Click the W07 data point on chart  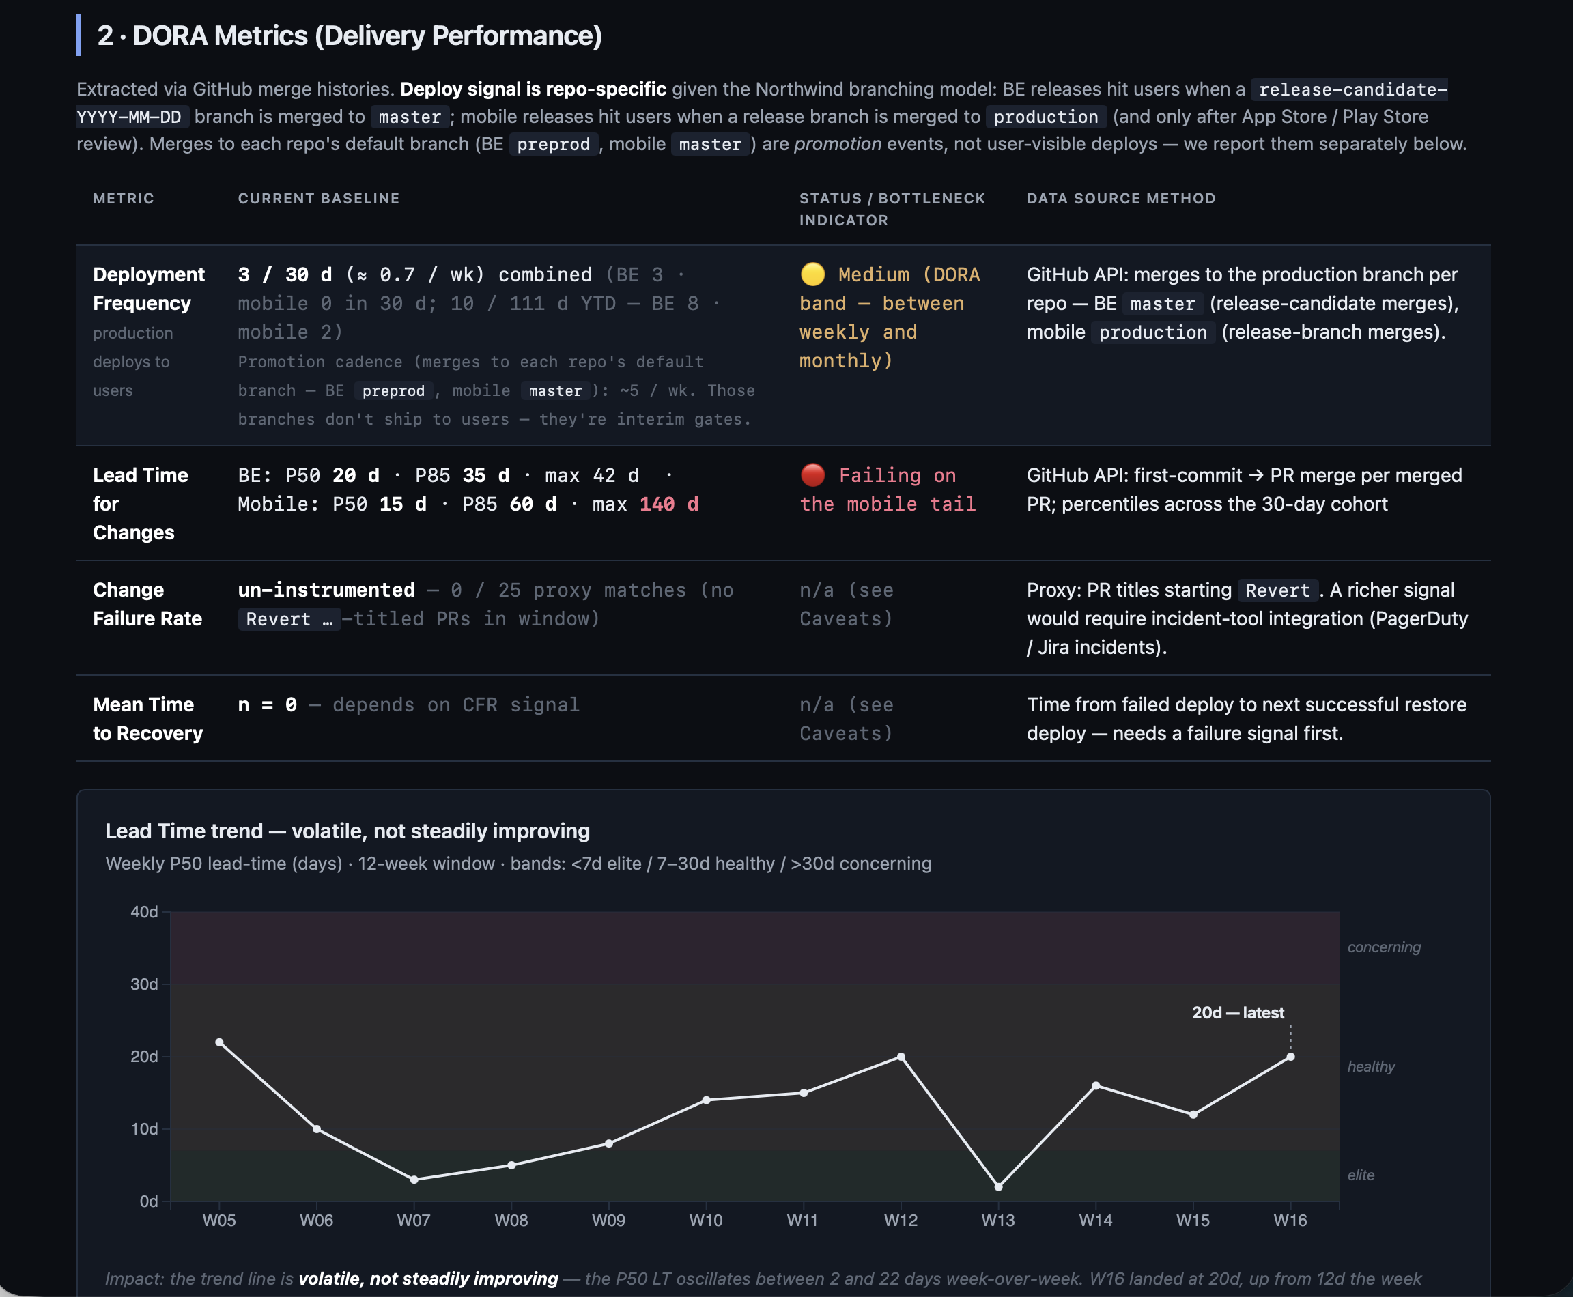pos(414,1180)
